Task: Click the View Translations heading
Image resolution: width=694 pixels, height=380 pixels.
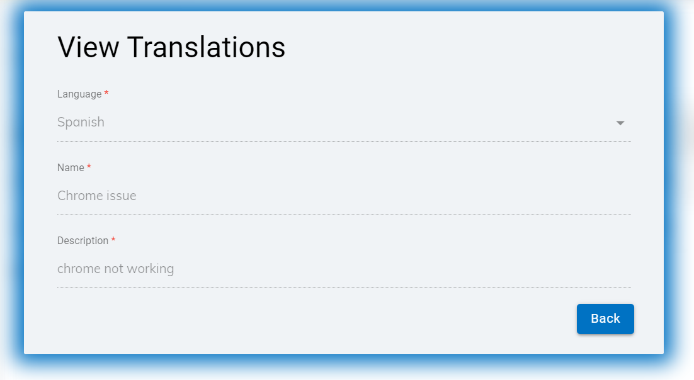Action: pos(171,48)
